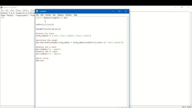Image resolution: width=192 pixels, height=108 pixels.
Task: Click the plt.xlabel line
Action: (x=48, y=49)
